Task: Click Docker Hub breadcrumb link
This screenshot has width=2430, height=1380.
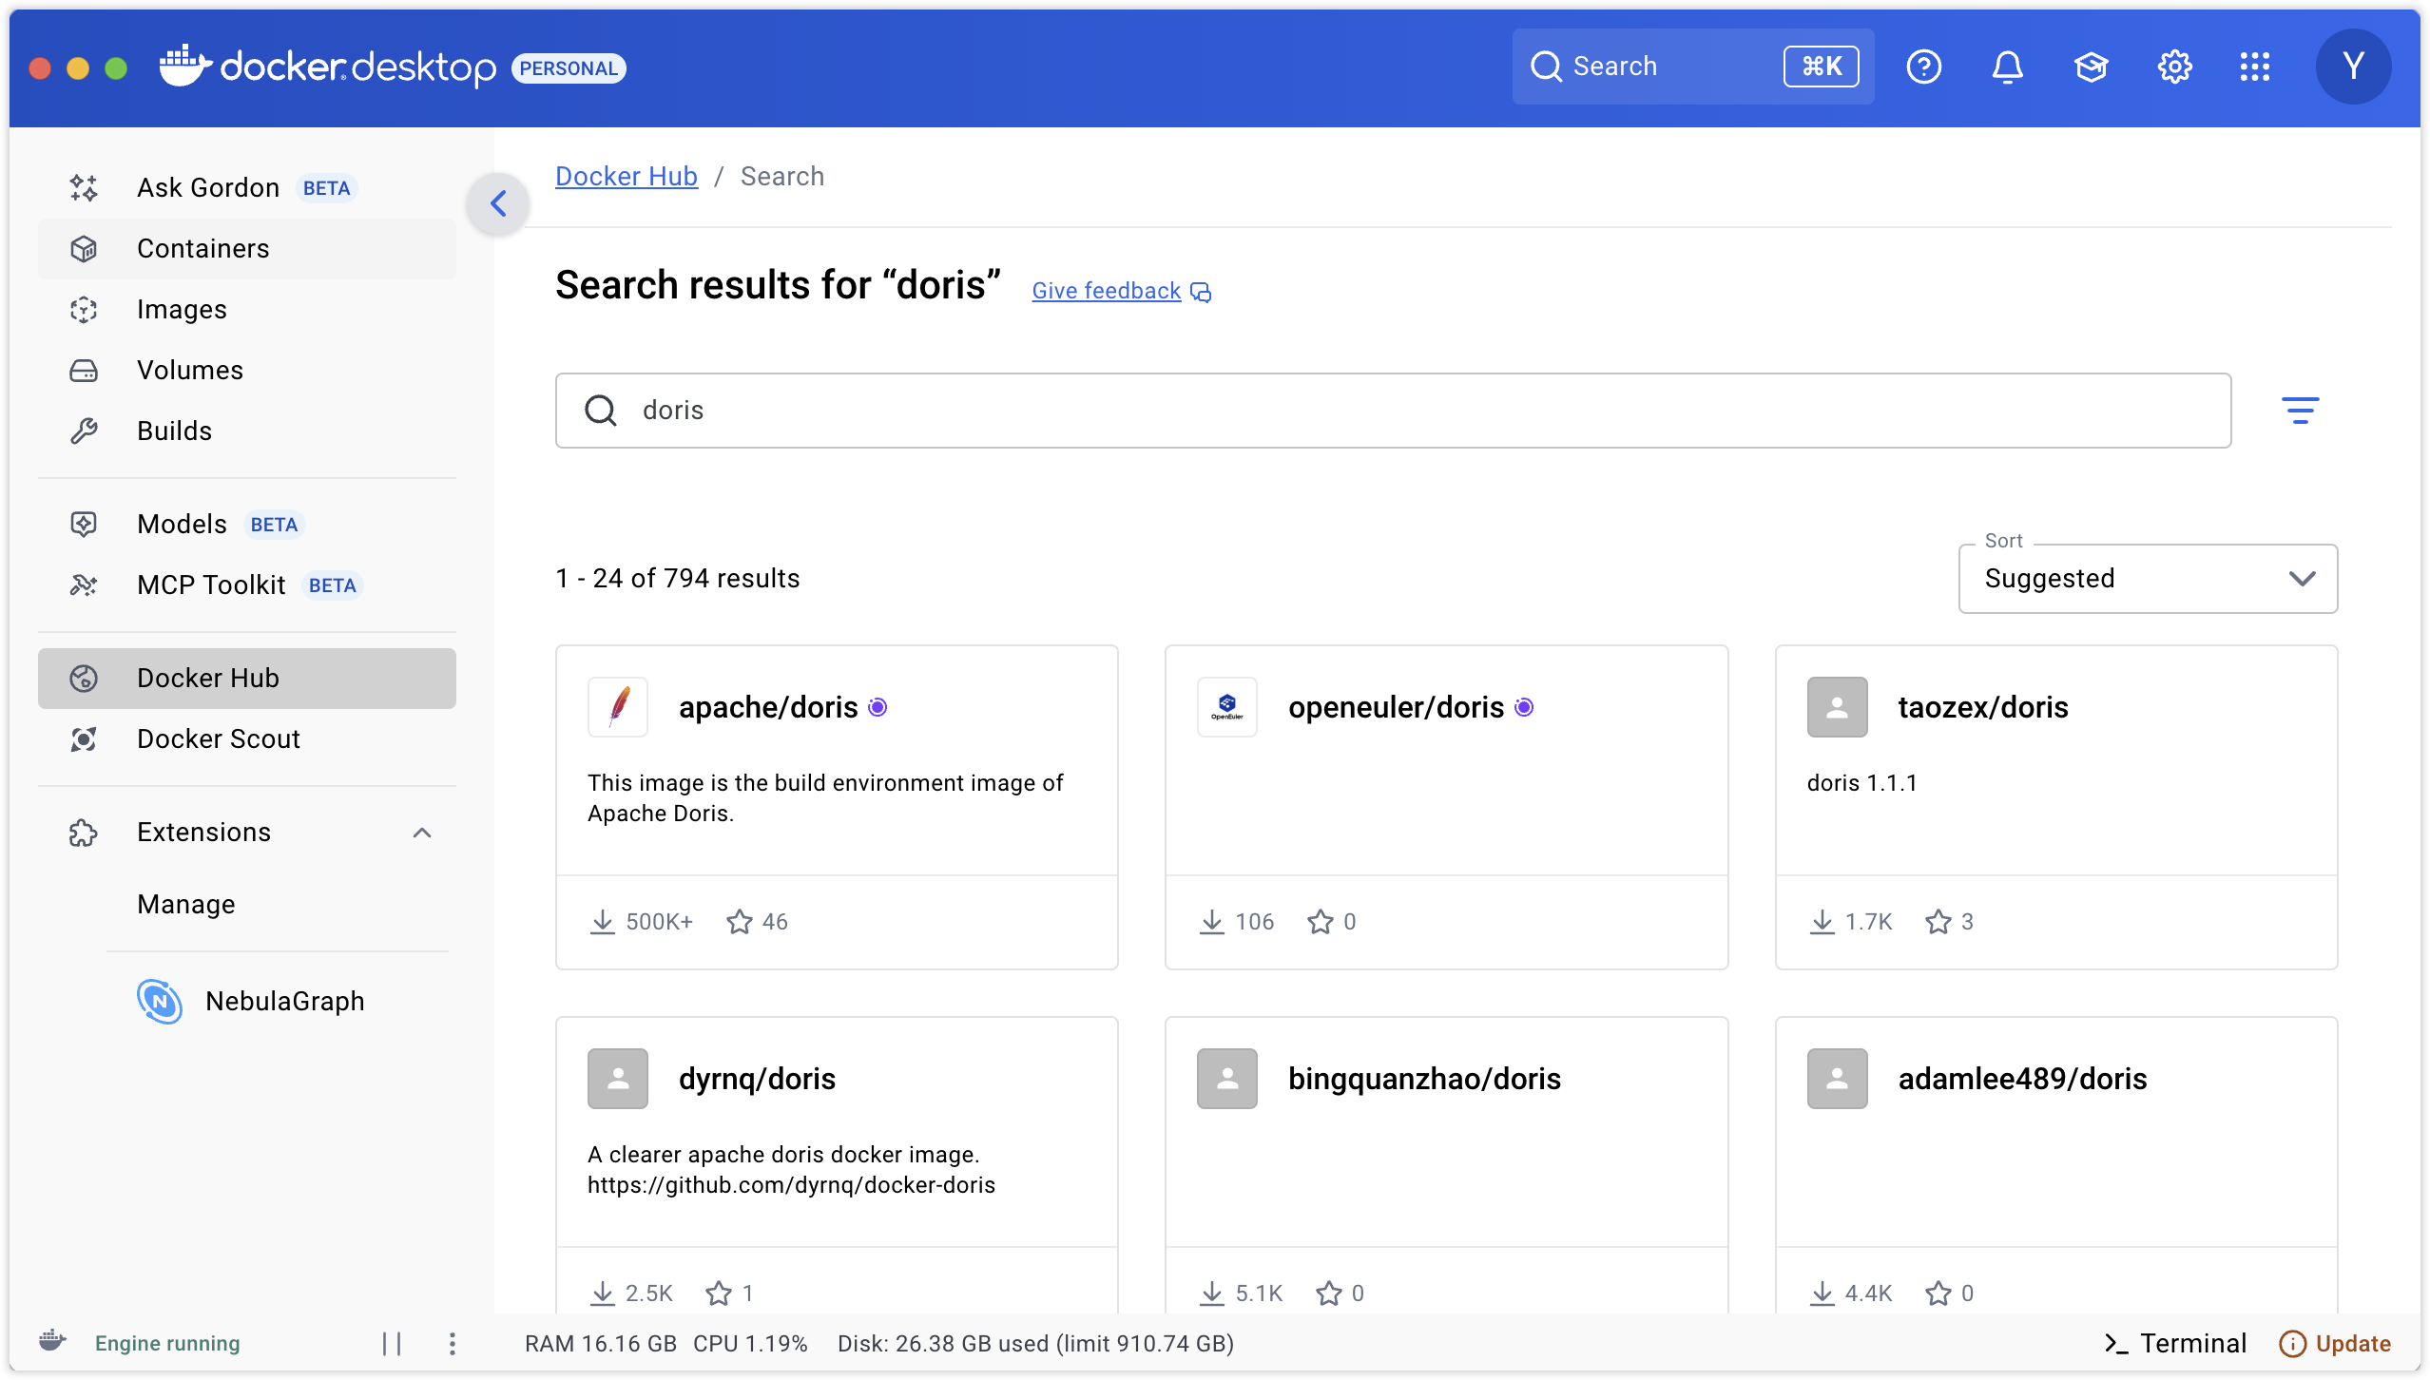Action: point(626,177)
